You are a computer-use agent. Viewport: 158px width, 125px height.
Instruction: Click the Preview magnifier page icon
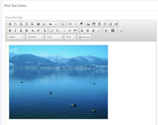tap(44, 24)
